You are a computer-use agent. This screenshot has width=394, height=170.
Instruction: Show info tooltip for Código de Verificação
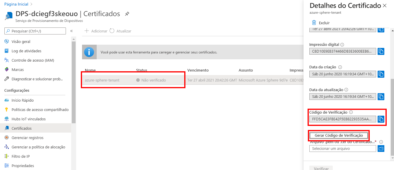[351, 112]
